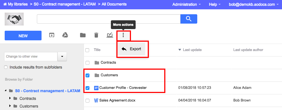
Task: Click the Bob Brown author cell
Action: (242, 100)
